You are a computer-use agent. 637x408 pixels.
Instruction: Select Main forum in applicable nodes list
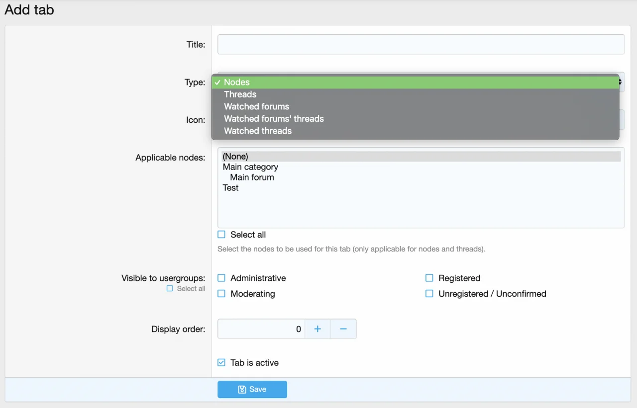252,177
